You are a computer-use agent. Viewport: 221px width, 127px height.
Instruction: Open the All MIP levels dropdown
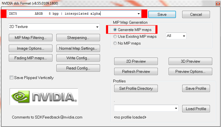point(176,36)
